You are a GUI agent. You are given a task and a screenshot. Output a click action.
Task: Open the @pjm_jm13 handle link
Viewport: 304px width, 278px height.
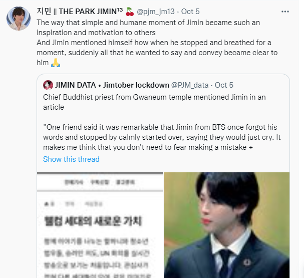coord(156,12)
